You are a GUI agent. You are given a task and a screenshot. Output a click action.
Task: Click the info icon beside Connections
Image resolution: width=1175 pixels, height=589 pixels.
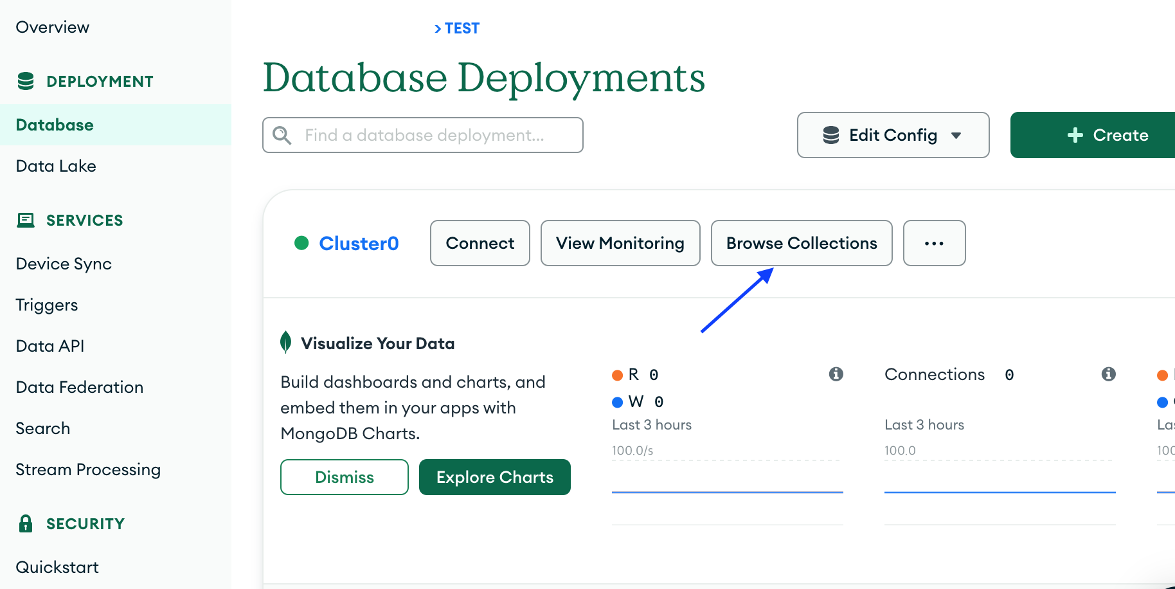[1109, 374]
